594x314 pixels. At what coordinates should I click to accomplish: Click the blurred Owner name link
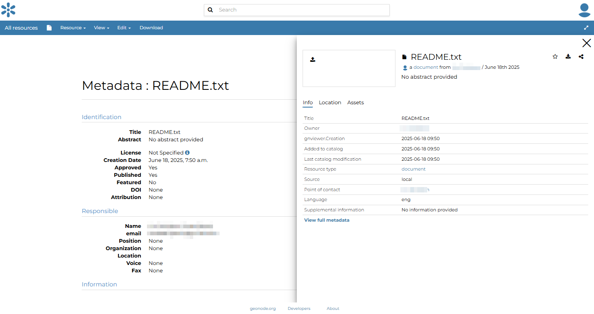click(415, 129)
